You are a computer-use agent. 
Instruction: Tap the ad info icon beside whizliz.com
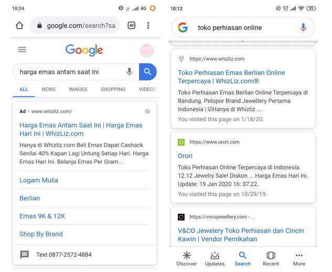tap(147, 112)
